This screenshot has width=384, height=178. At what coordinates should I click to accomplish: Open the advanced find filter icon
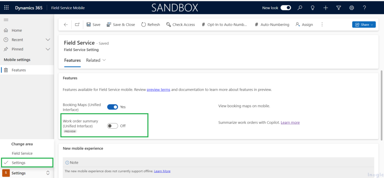pyautogui.click(x=339, y=8)
